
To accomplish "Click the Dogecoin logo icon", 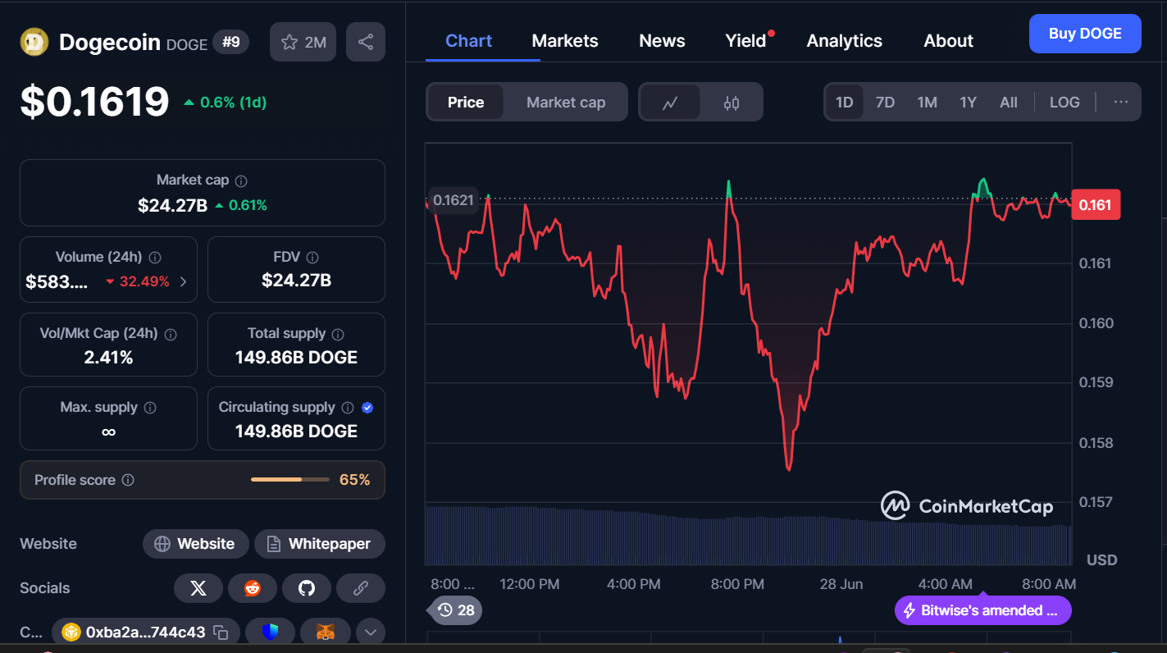I will click(x=34, y=42).
